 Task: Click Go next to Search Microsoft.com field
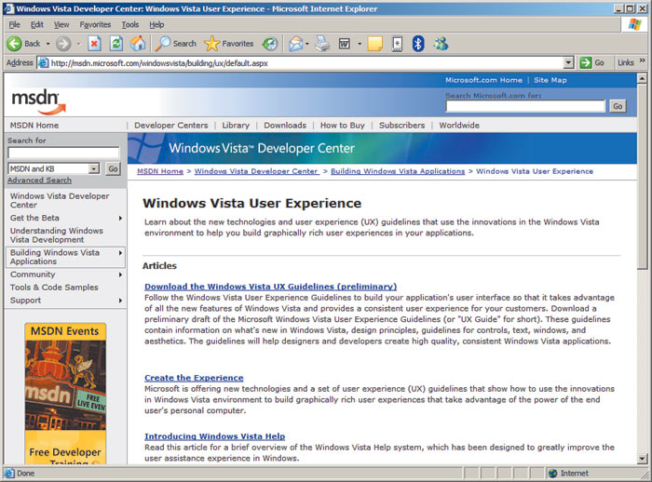(618, 106)
